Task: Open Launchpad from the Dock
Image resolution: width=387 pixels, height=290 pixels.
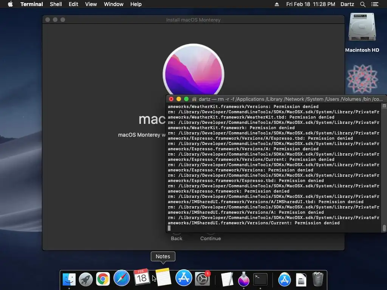Action: [86, 279]
